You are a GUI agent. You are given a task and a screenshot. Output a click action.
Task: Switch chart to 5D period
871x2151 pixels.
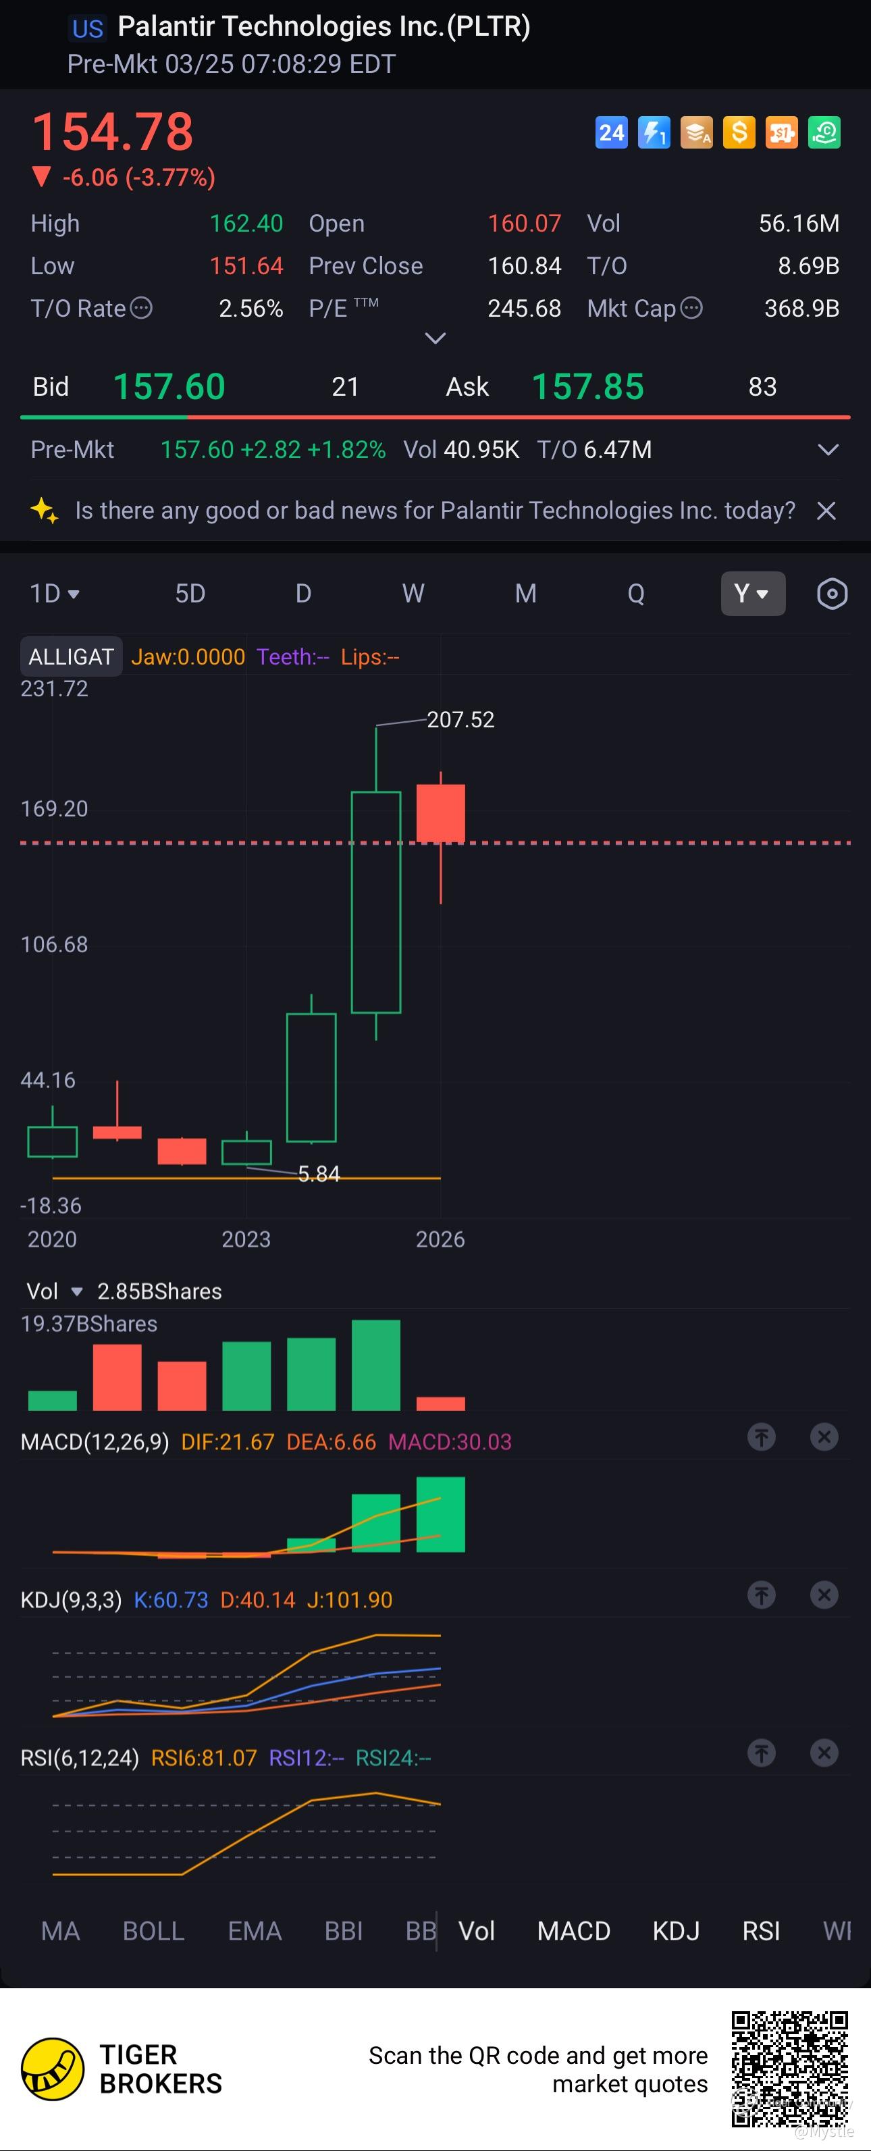pos(190,594)
